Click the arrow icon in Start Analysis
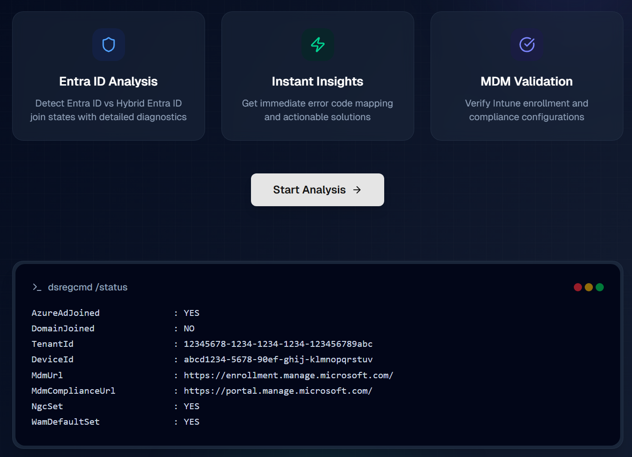 point(357,190)
